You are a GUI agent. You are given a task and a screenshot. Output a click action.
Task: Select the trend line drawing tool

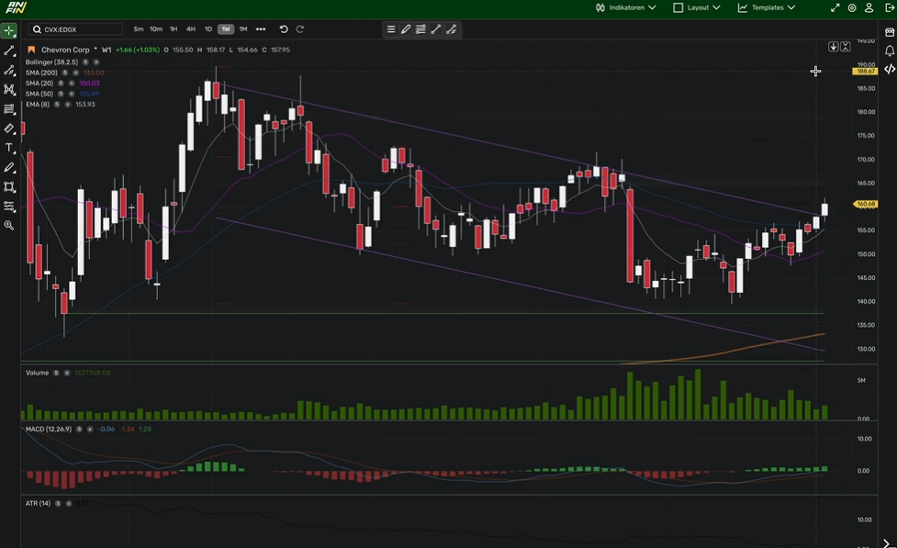coord(9,50)
